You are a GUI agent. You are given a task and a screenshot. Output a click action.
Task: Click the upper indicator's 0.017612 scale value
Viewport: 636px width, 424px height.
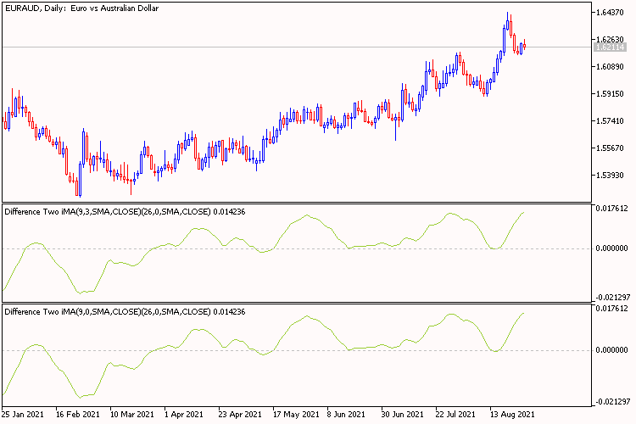(x=611, y=209)
